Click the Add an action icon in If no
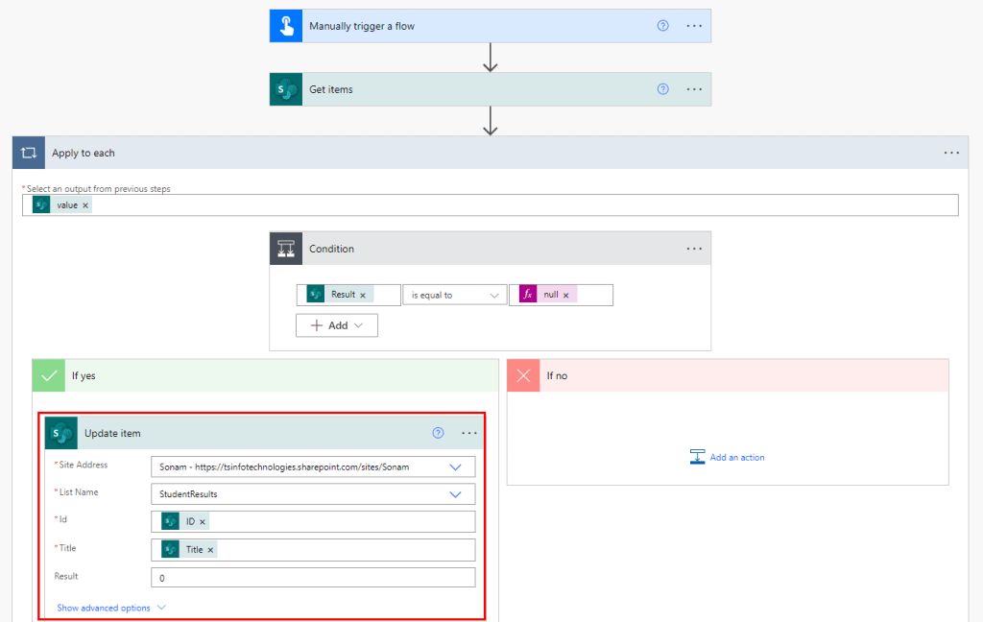The width and height of the screenshot is (983, 622). click(697, 457)
